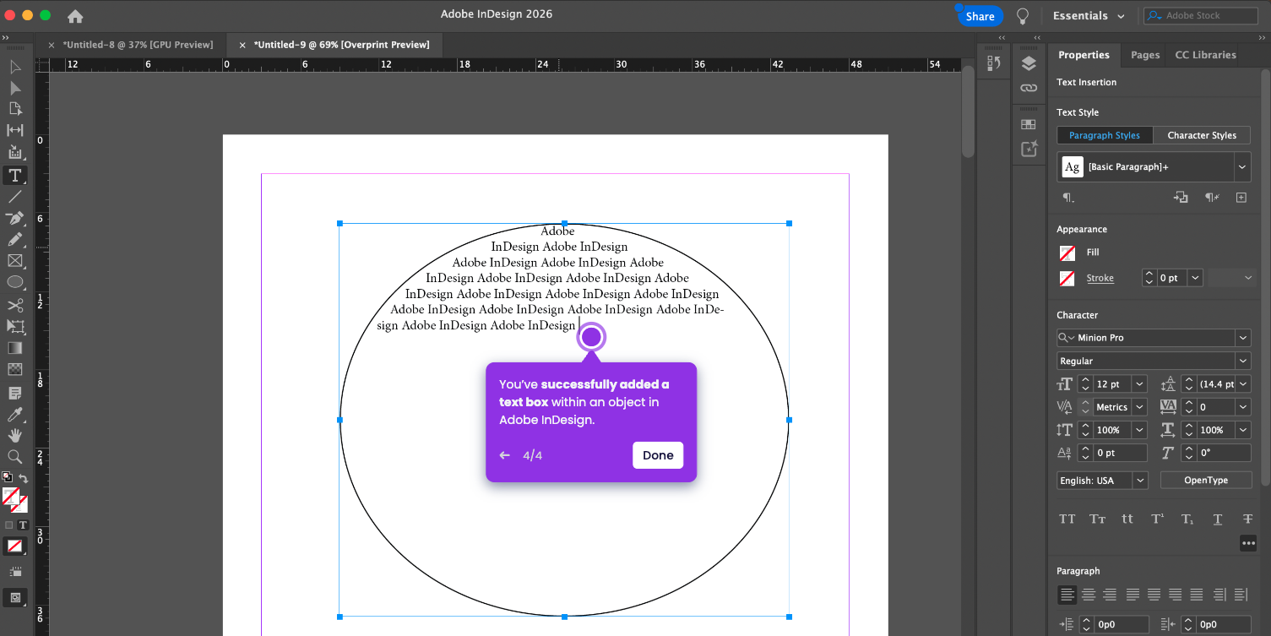
Task: Toggle Small Caps (Tт) formatting
Action: [x=1097, y=519]
